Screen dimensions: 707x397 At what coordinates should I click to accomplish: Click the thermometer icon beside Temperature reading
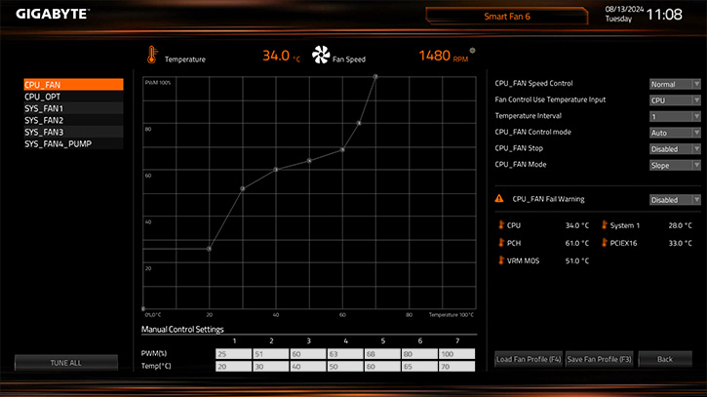[x=152, y=57]
